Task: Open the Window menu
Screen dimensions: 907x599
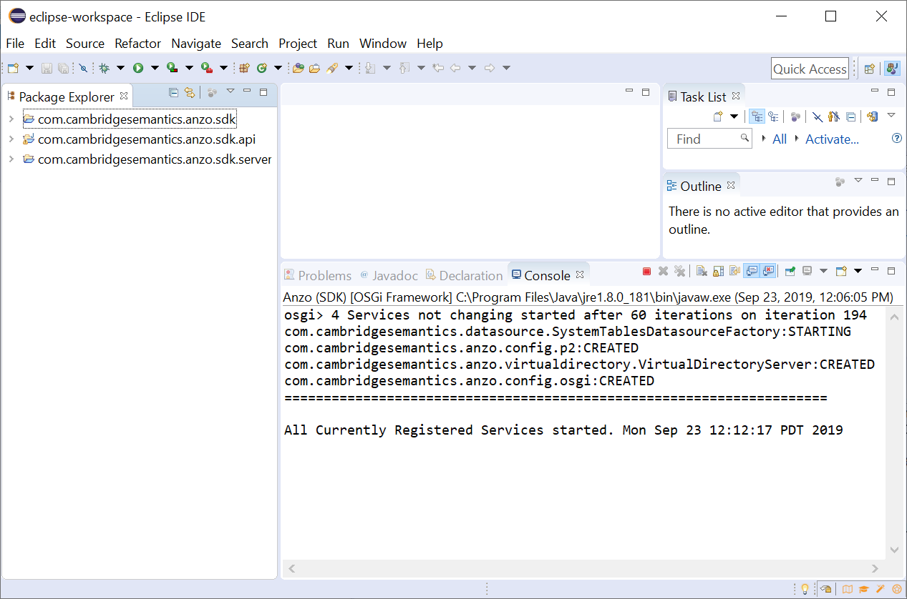Action: coord(383,44)
